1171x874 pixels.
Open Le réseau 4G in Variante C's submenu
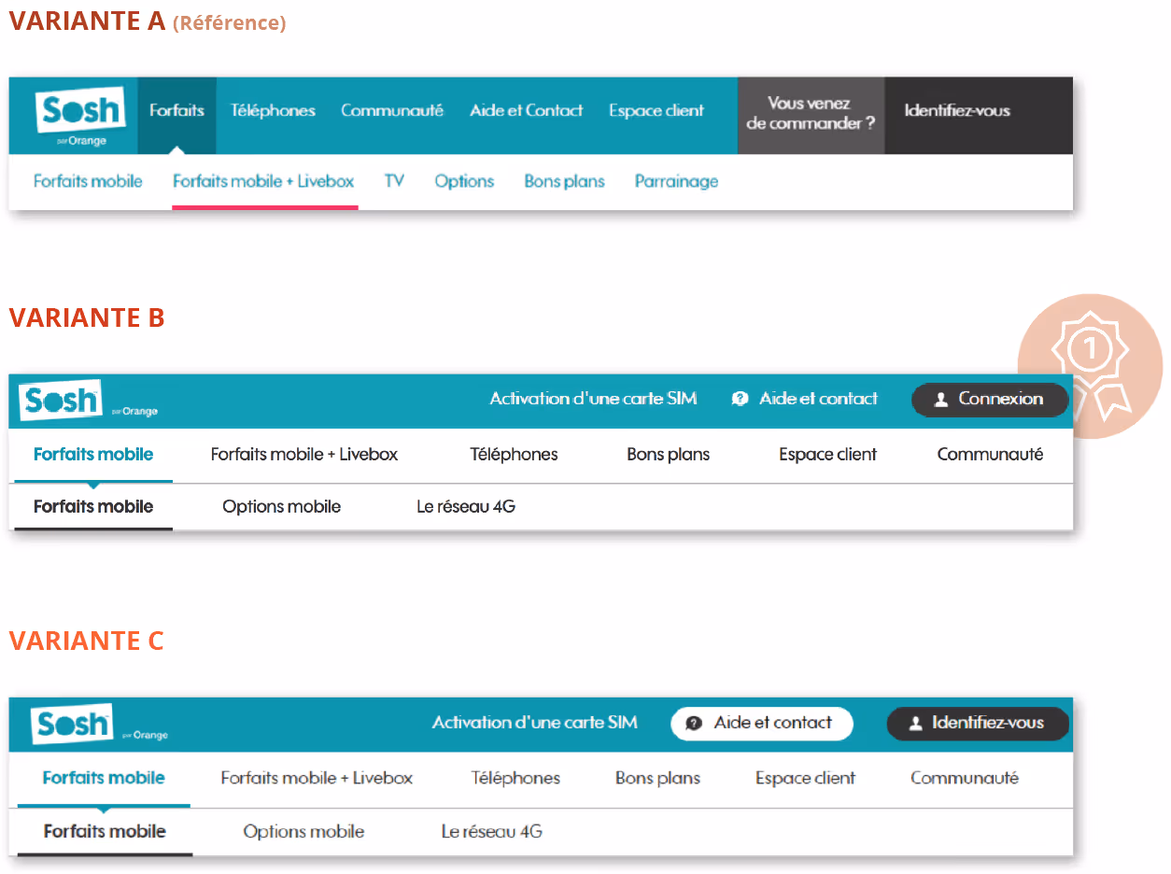point(491,831)
